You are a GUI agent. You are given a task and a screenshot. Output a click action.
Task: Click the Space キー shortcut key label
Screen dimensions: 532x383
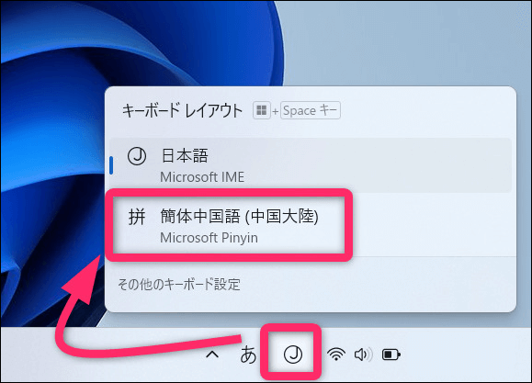coord(311,110)
